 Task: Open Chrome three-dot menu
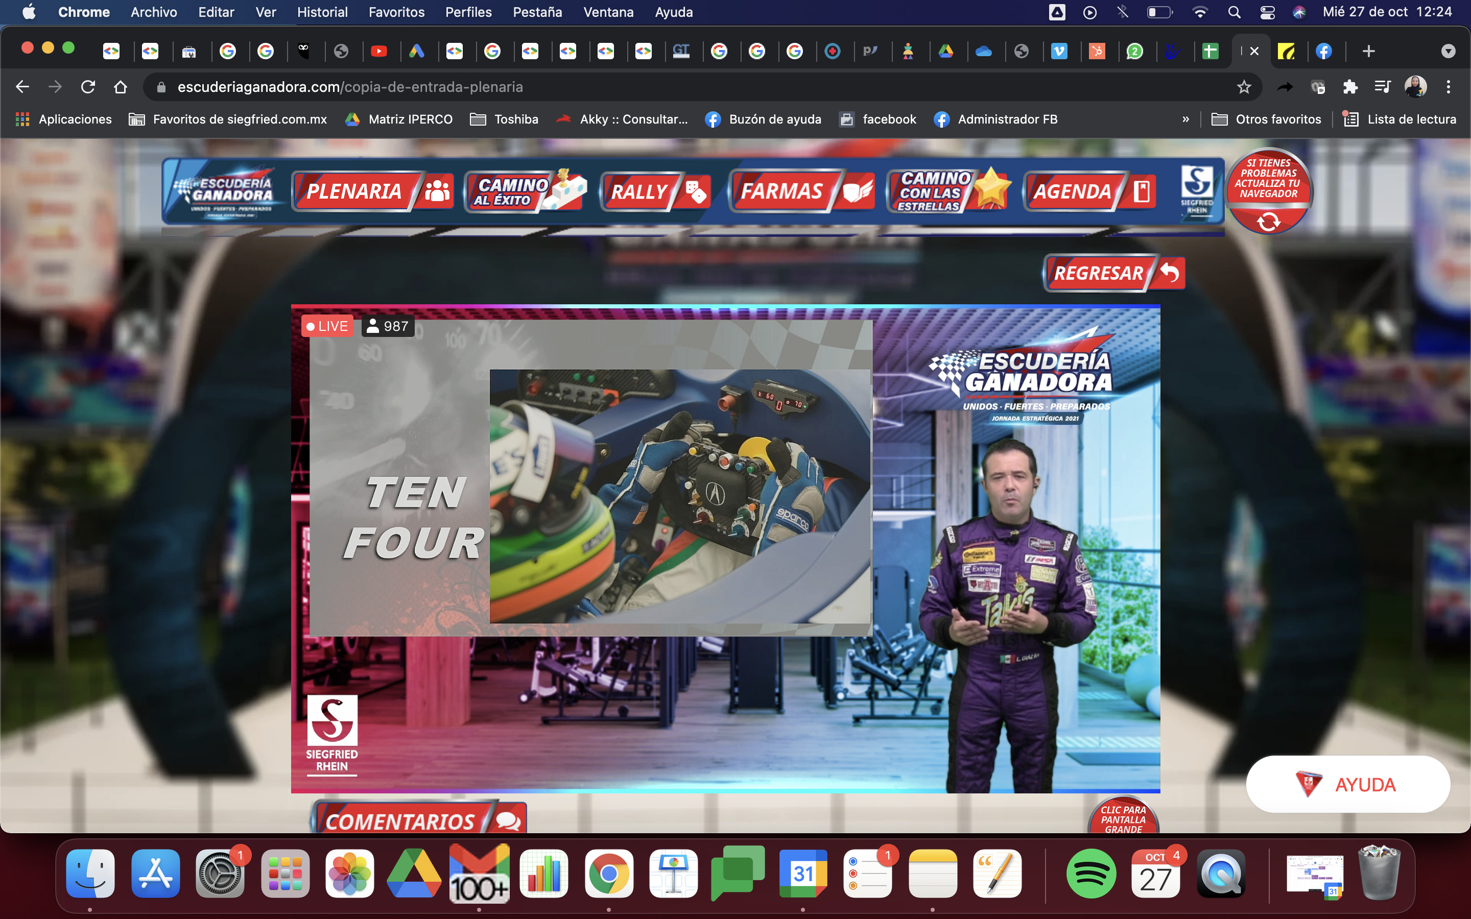[x=1449, y=87]
